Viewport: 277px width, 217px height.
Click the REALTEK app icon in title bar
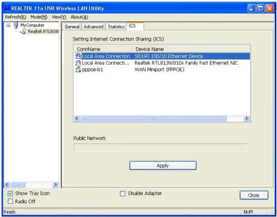[7, 8]
